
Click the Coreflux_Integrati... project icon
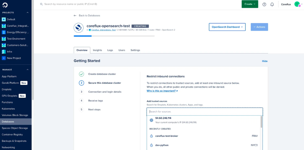(x=4, y=26)
